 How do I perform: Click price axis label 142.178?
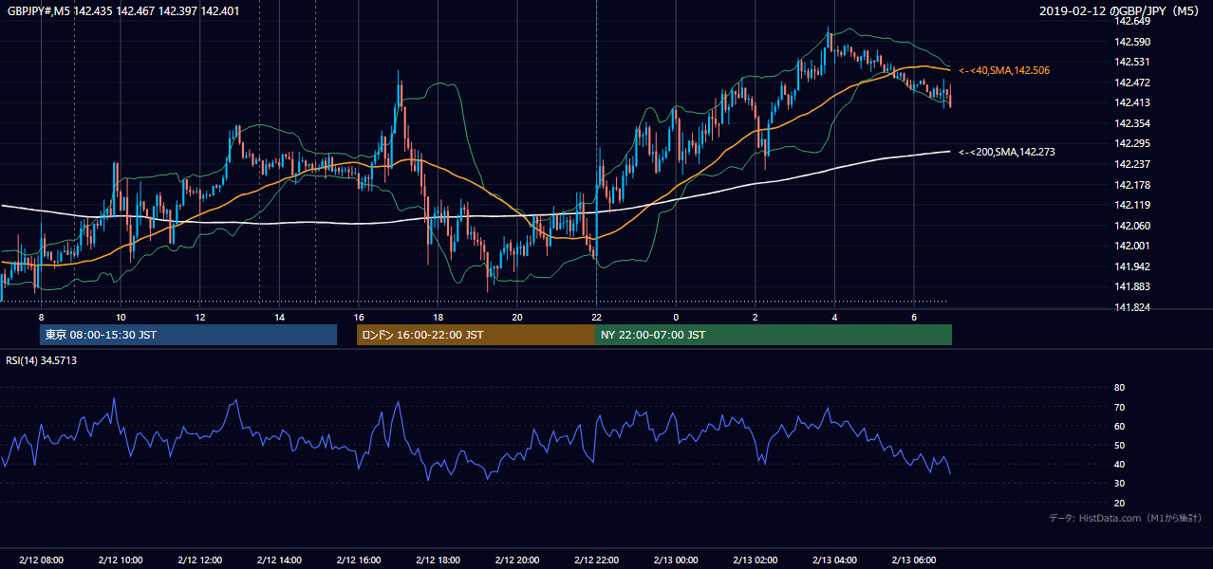point(1131,185)
